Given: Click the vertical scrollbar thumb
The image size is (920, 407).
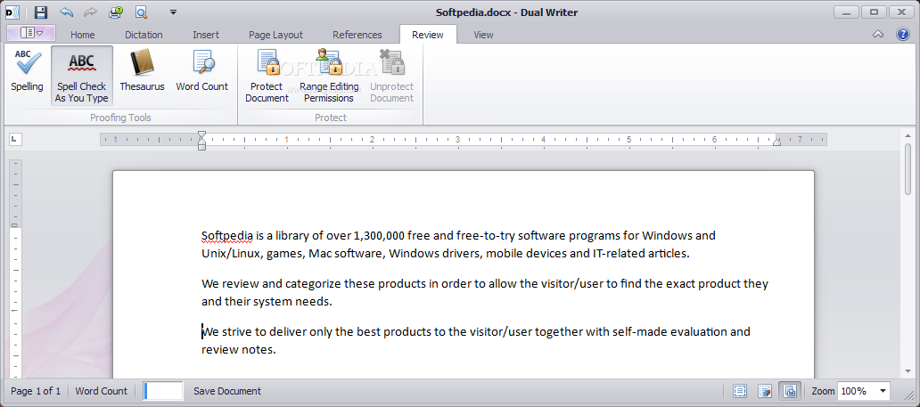Looking at the screenshot, I should coord(908,169).
